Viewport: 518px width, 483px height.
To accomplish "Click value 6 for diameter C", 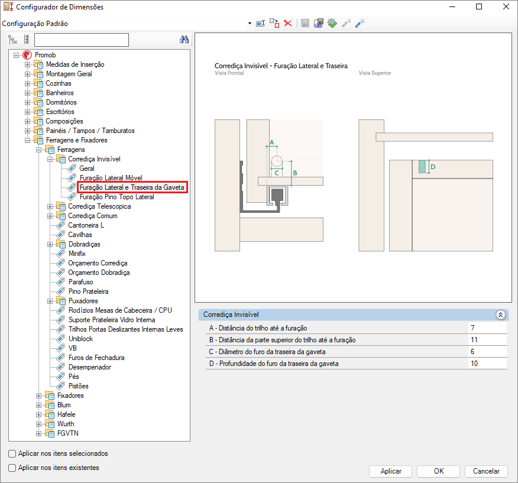I will pyautogui.click(x=488, y=352).
